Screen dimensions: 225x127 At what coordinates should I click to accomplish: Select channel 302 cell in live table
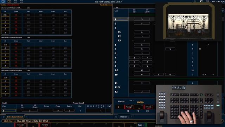pos(5,45)
